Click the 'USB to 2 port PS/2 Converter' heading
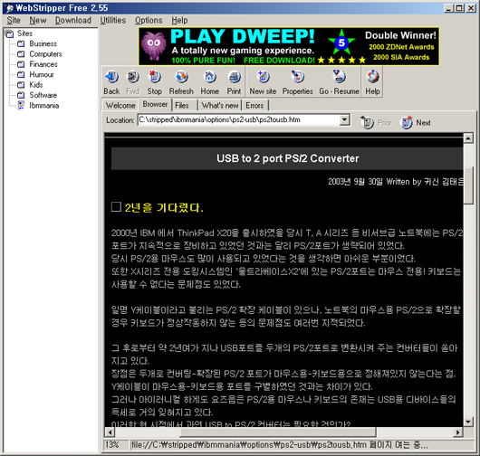480x456 pixels. click(x=287, y=158)
